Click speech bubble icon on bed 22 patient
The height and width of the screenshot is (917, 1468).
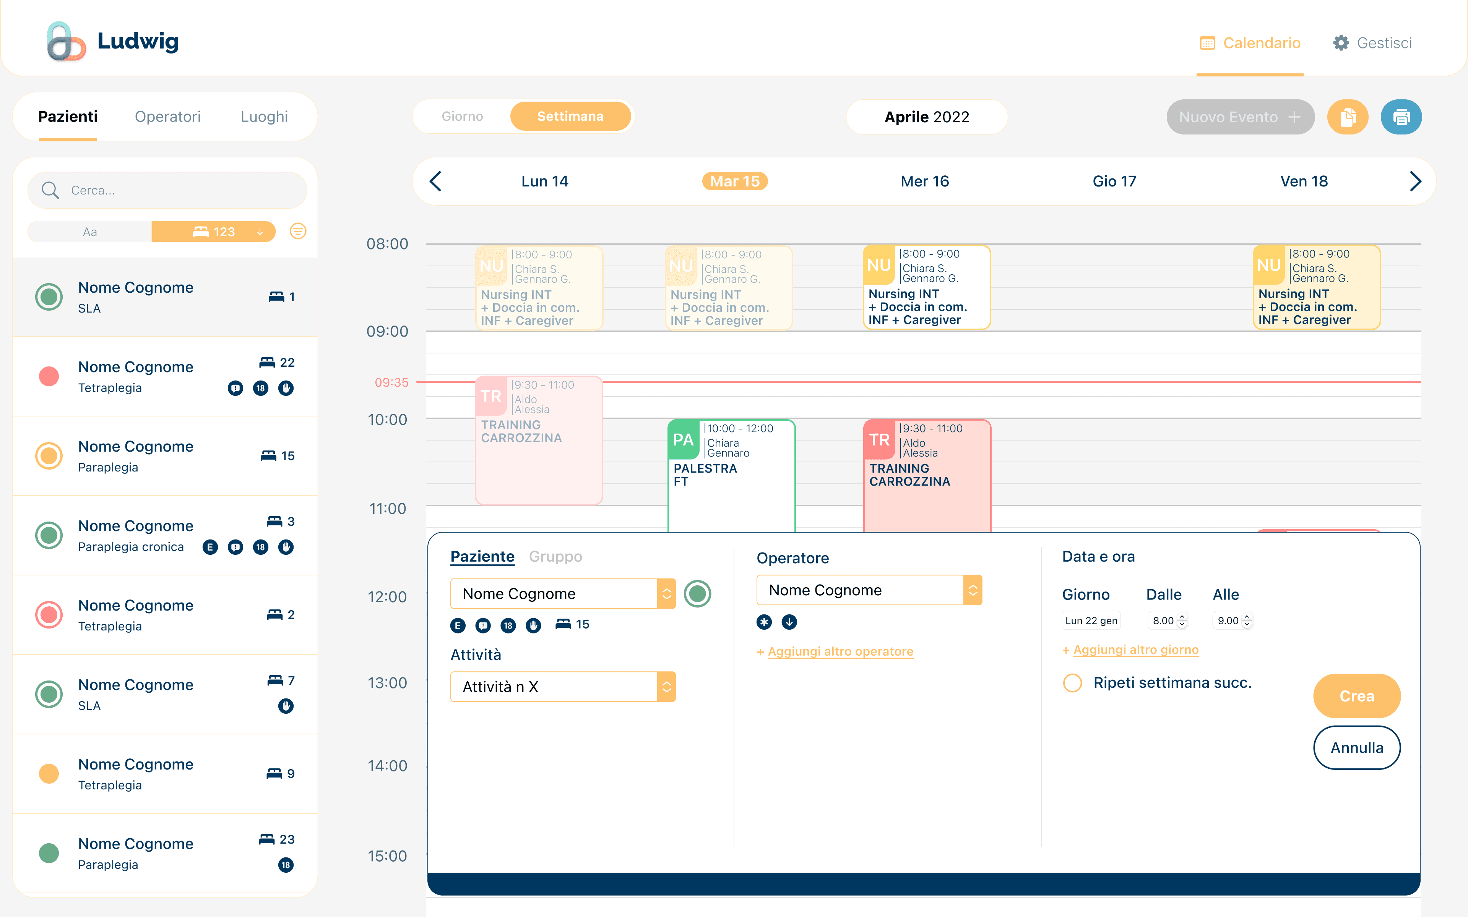pos(235,388)
